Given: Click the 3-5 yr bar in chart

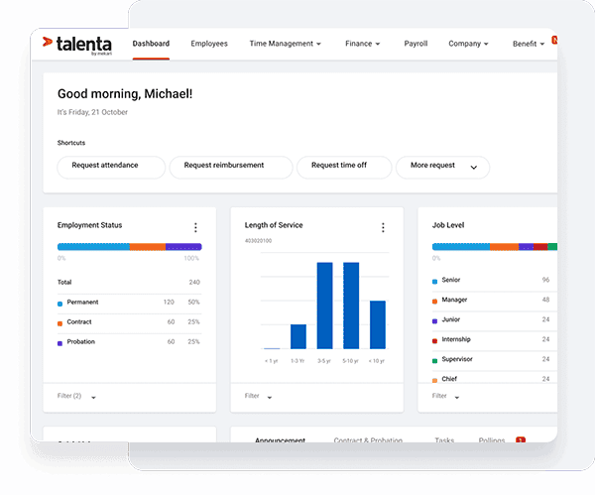Looking at the screenshot, I should [325, 306].
